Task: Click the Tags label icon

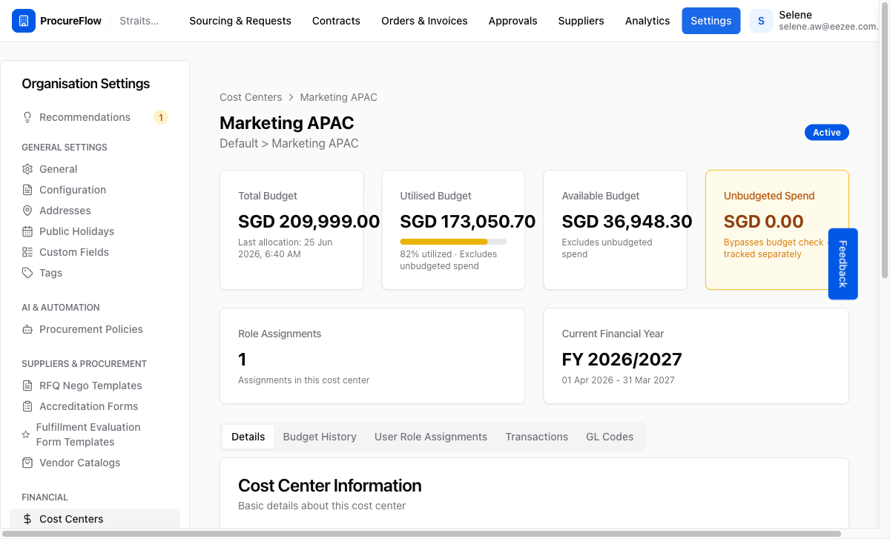Action: (27, 273)
